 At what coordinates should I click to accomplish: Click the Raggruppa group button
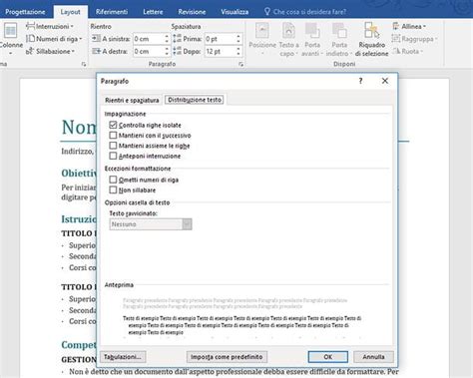pos(414,39)
